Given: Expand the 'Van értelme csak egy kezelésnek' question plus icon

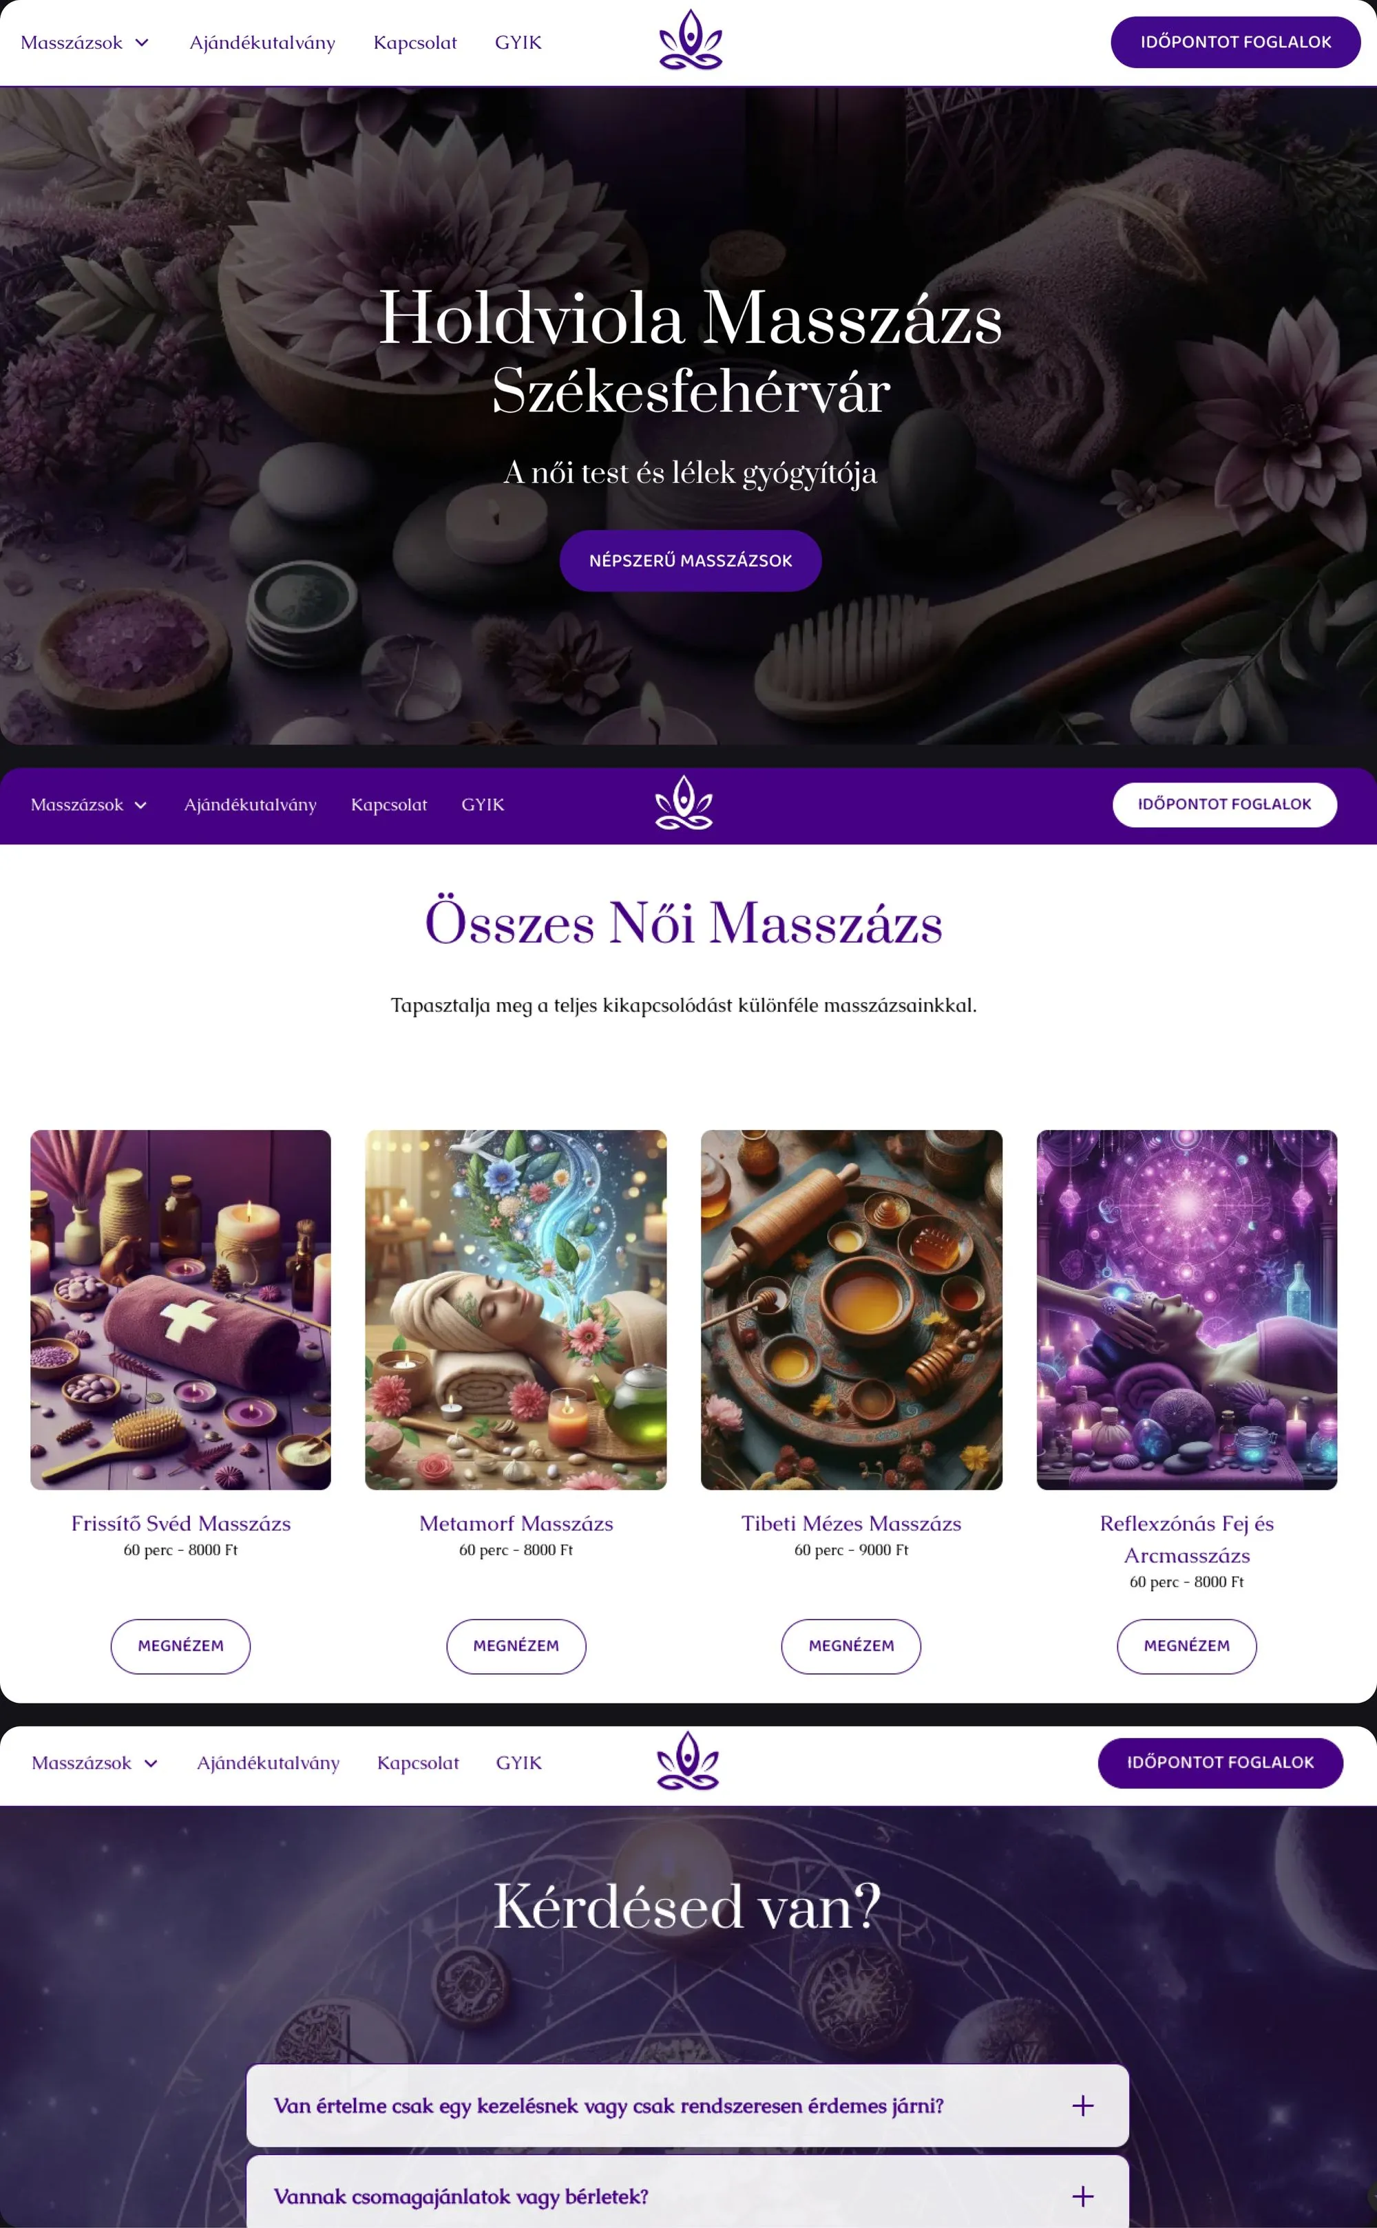Looking at the screenshot, I should (1082, 2105).
